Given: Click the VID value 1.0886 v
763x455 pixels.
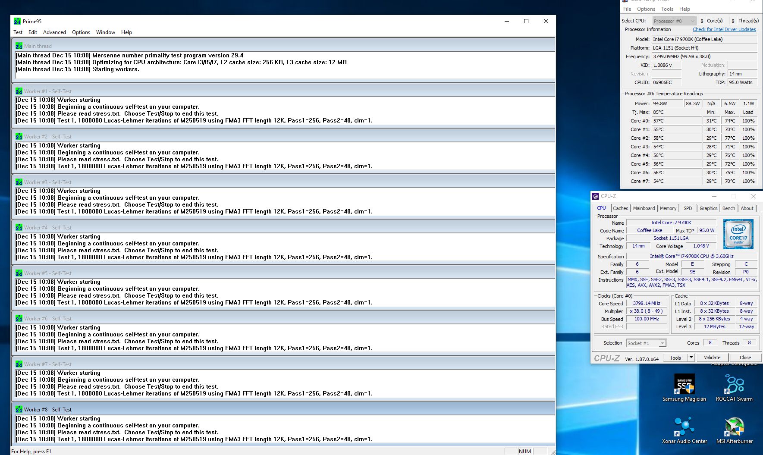Looking at the screenshot, I should 666,65.
